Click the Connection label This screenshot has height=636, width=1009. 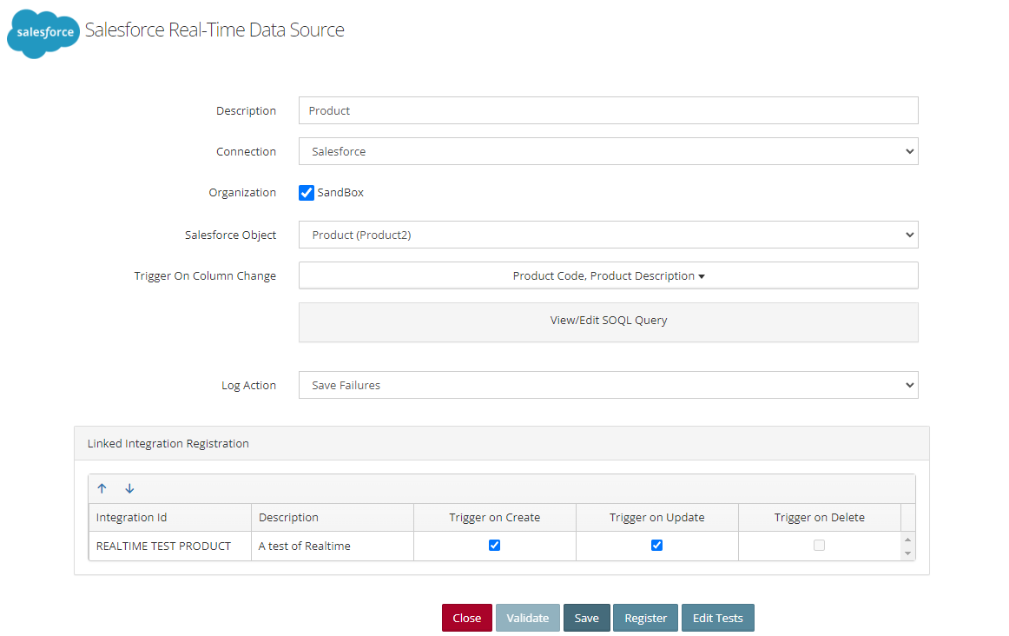point(246,151)
